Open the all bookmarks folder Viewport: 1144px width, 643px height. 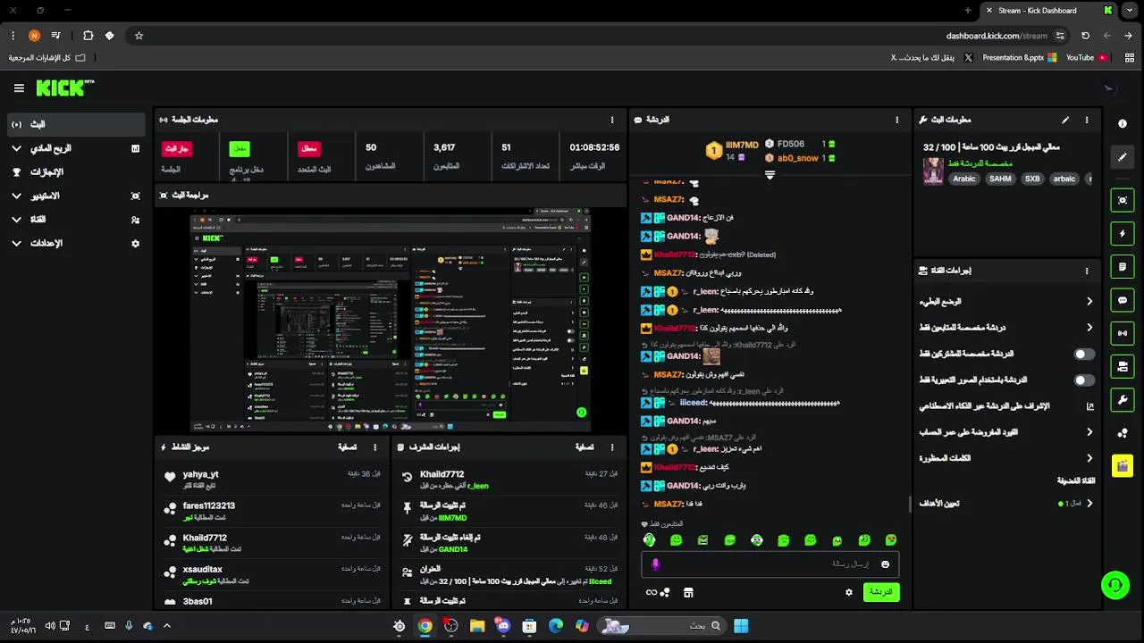(47, 57)
